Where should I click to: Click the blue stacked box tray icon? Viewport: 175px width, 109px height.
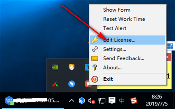82,101
